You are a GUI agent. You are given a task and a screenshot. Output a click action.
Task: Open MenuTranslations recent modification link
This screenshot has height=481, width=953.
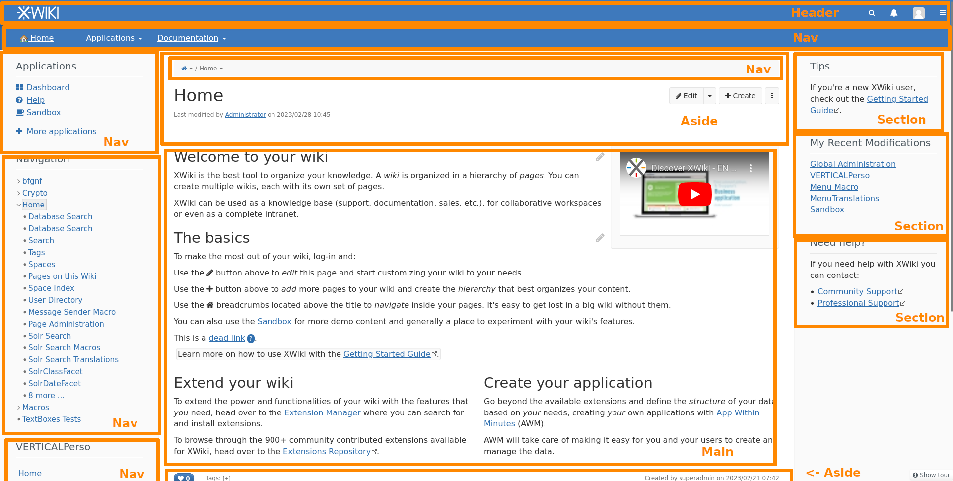pyautogui.click(x=844, y=199)
